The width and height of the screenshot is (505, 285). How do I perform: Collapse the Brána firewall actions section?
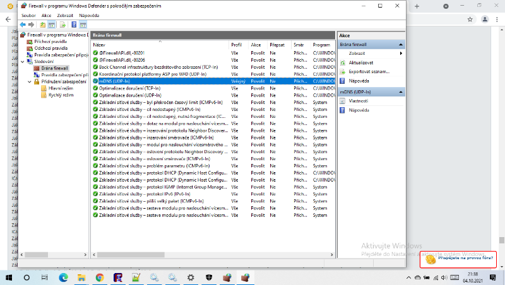(401, 44)
